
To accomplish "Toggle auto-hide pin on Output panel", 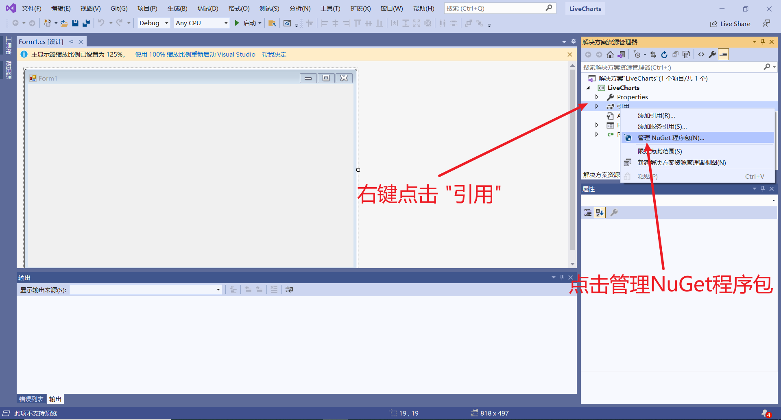I will click(x=562, y=278).
